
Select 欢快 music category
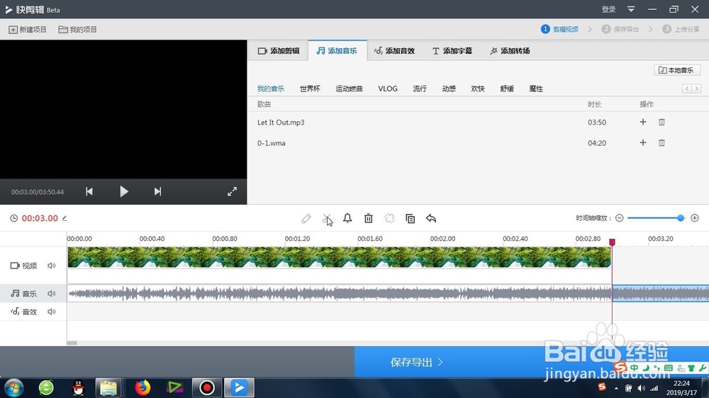[478, 89]
